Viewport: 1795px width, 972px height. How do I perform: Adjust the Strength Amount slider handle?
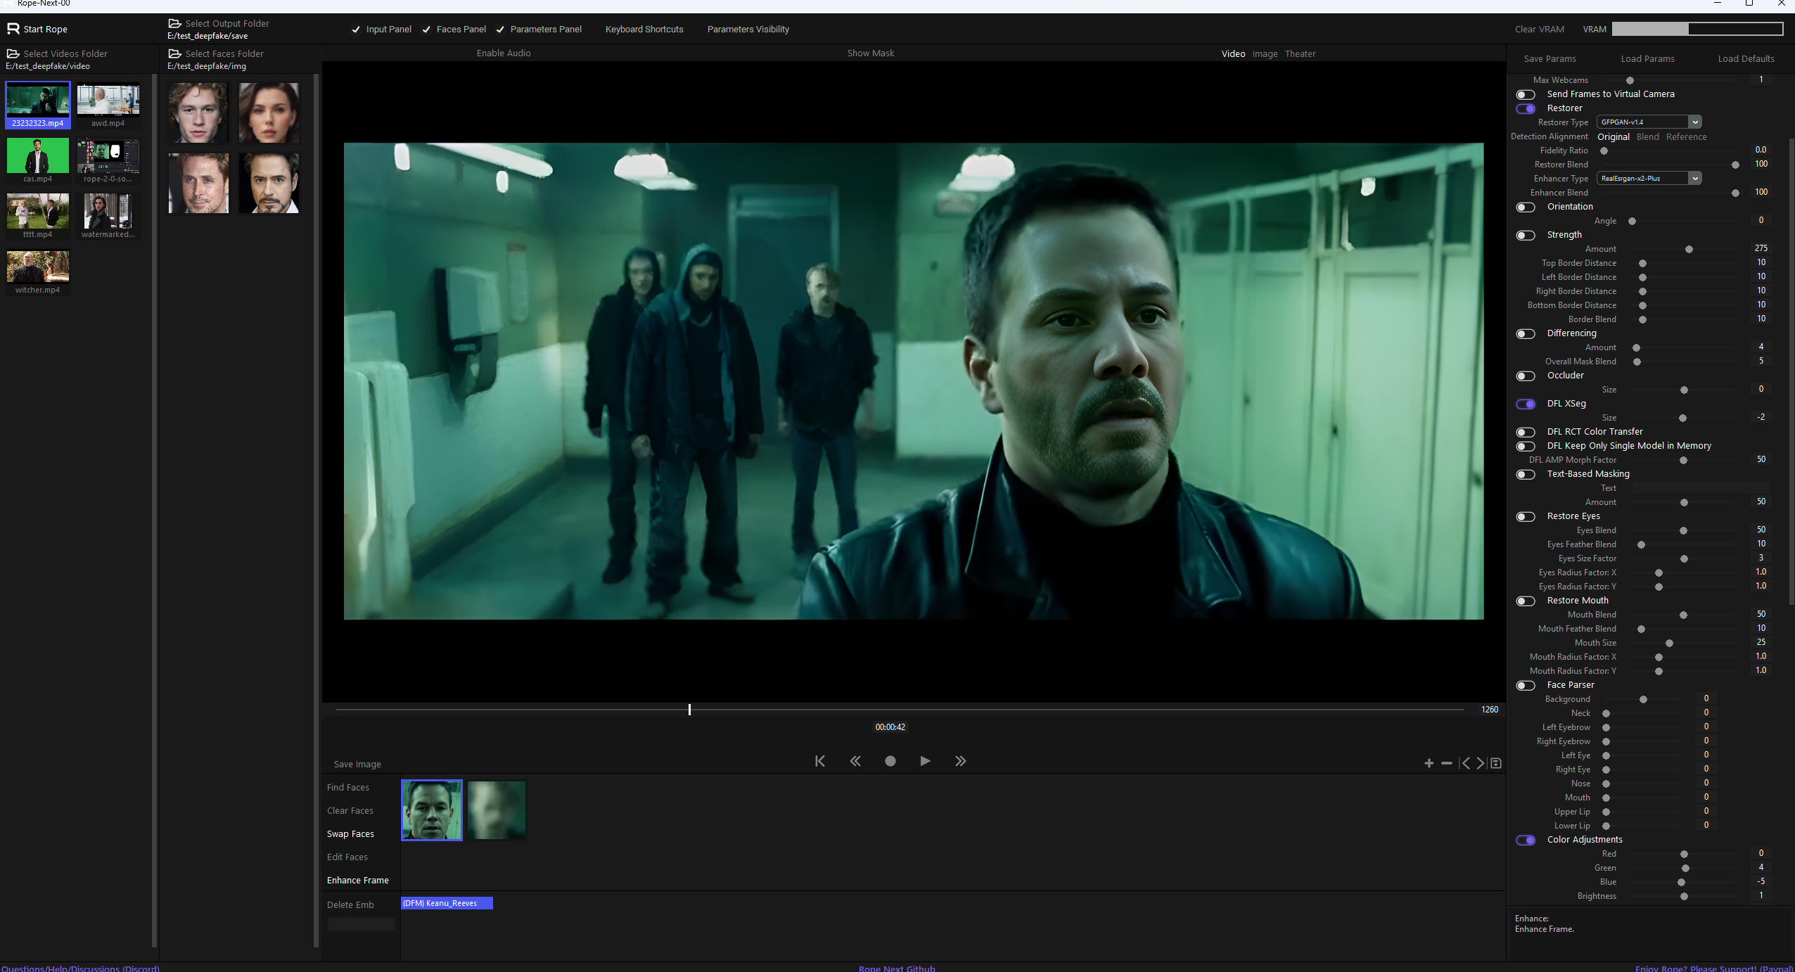(1689, 249)
